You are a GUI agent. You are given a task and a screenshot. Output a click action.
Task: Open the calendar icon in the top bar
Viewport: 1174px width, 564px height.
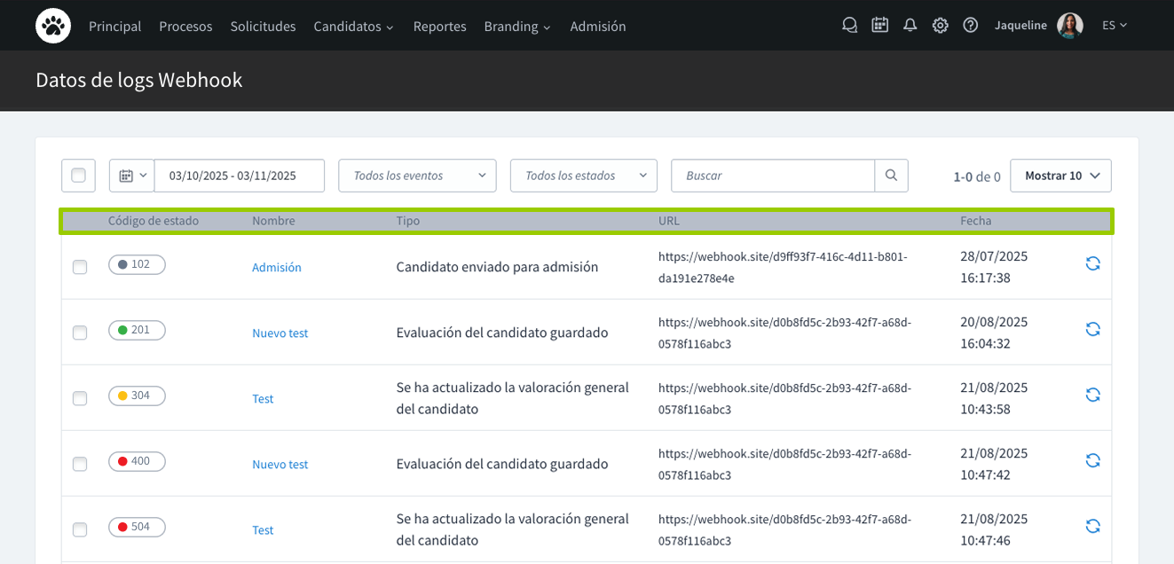879,25
